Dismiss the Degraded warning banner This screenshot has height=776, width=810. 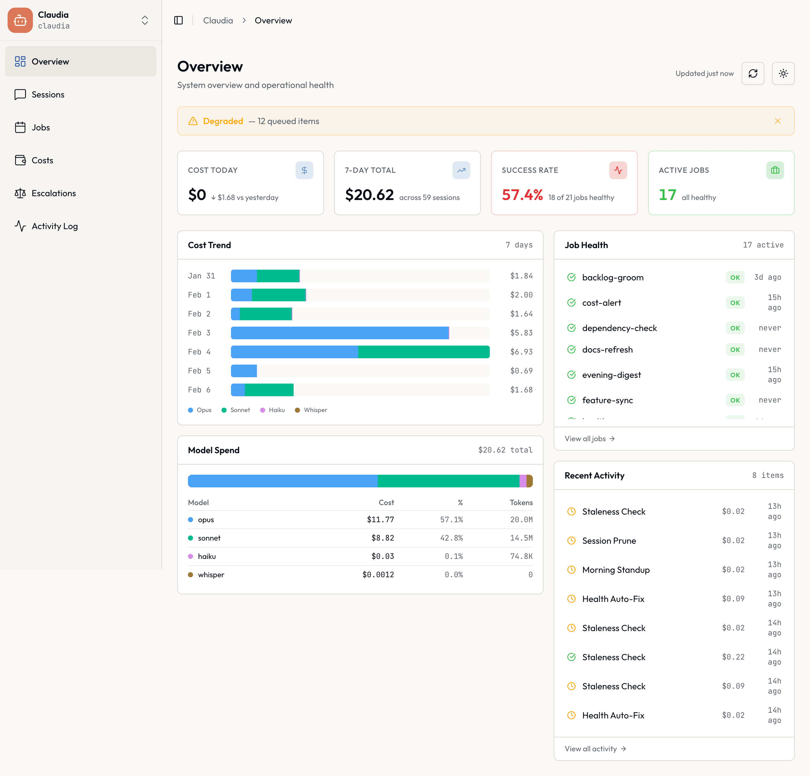coord(777,121)
